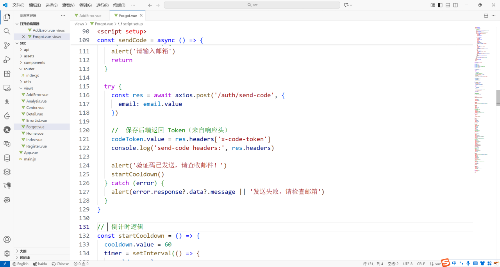The width and height of the screenshot is (500, 267).
Task: Open ErrorList.vue in file tree
Action: (42, 121)
